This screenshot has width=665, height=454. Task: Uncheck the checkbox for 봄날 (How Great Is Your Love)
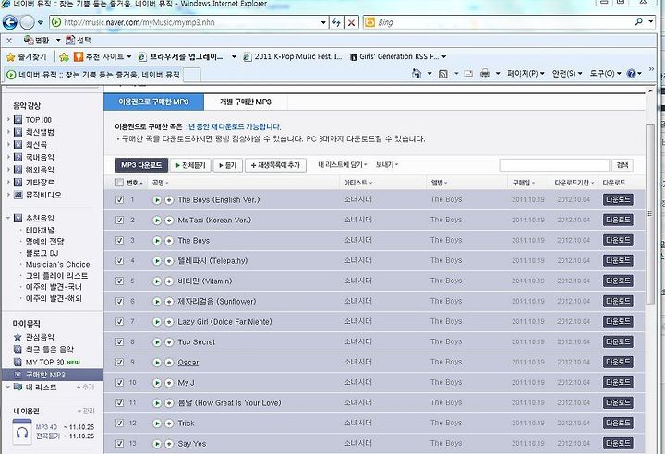coord(119,402)
